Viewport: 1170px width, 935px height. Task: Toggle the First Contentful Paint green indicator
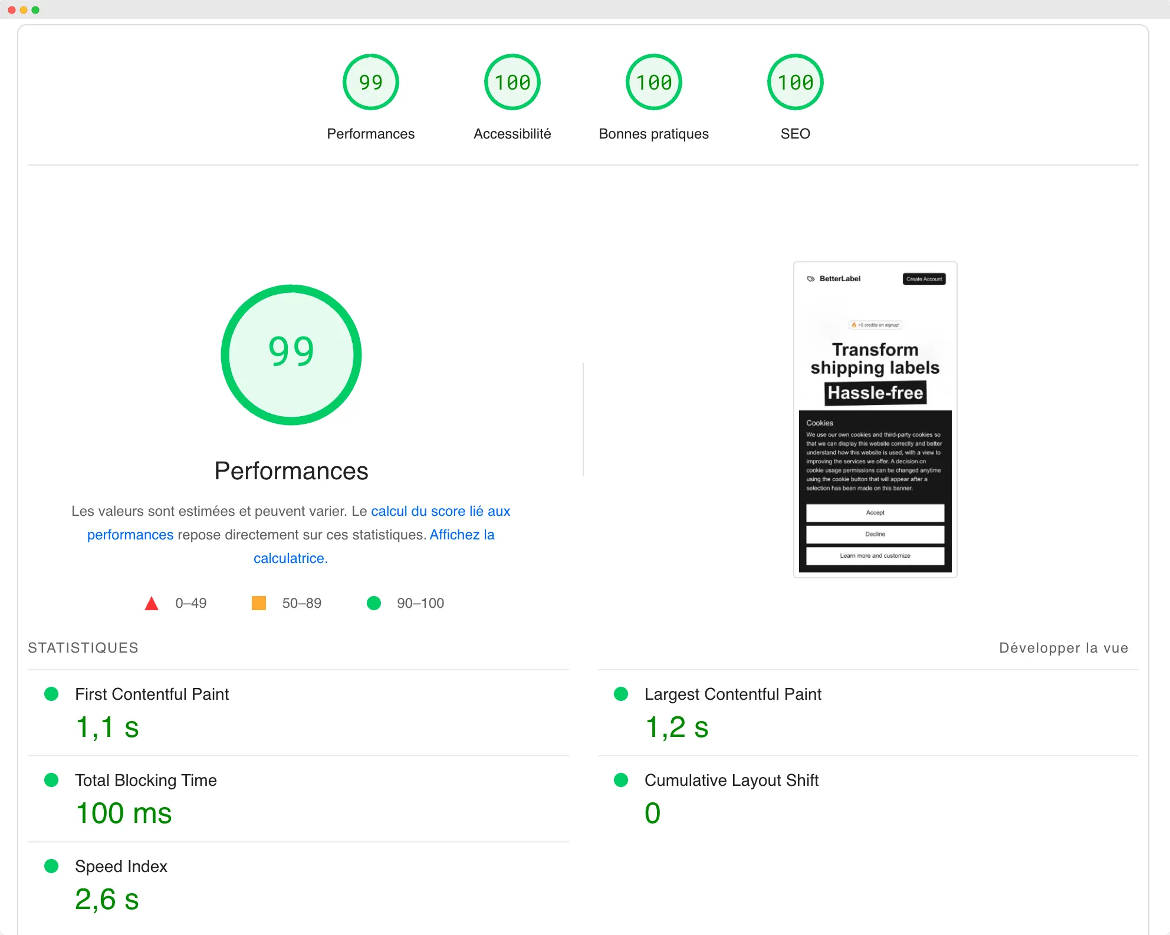point(52,694)
